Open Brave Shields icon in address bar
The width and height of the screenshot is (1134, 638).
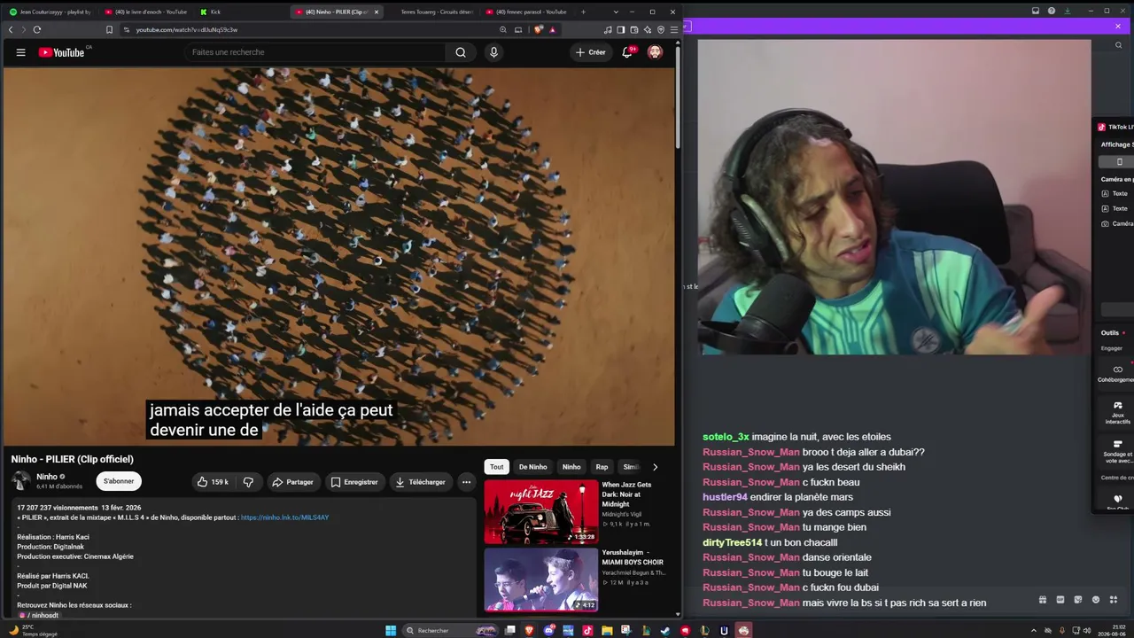point(538,29)
